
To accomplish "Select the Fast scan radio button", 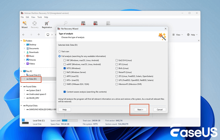I will pyautogui.click(x=59, y=52).
